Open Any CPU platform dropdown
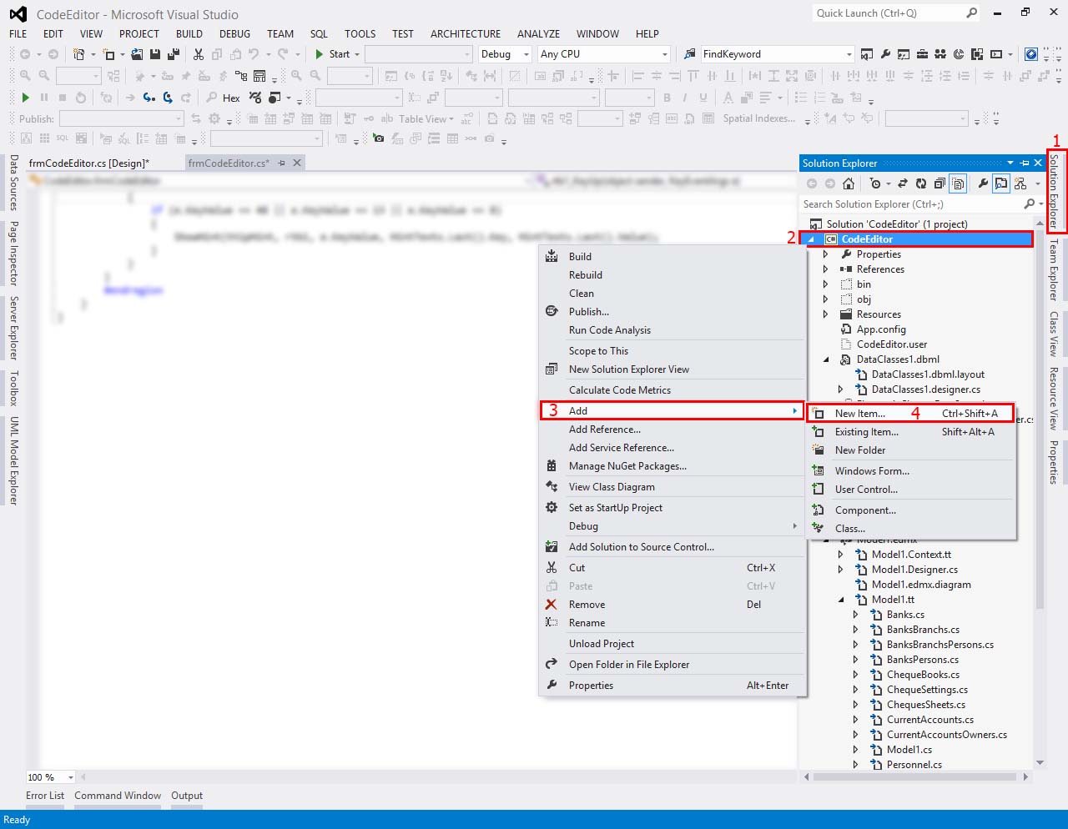The image size is (1068, 829). click(665, 54)
